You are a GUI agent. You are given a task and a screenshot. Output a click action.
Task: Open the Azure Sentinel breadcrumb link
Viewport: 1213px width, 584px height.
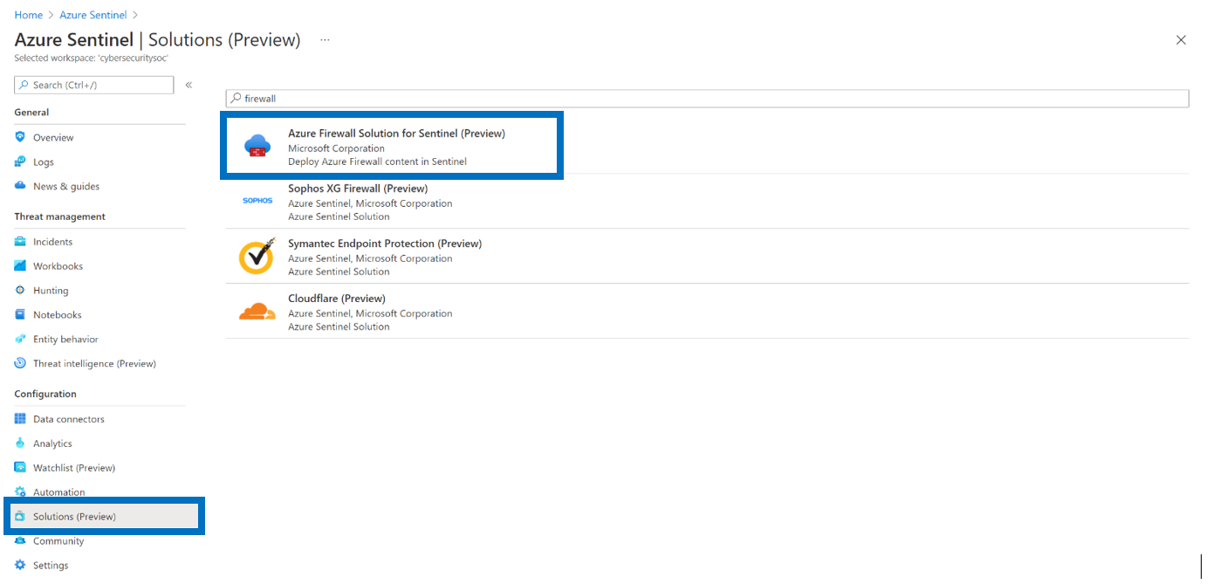92,14
